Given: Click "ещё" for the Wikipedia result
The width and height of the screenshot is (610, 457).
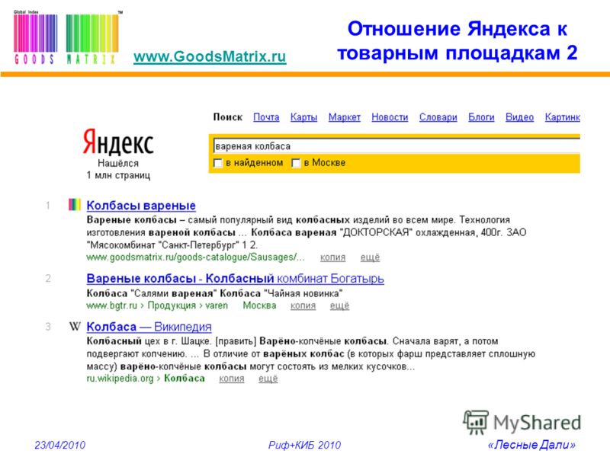Looking at the screenshot, I should click(x=268, y=378).
